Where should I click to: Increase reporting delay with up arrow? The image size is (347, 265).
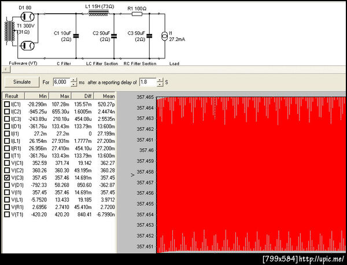coord(160,80)
